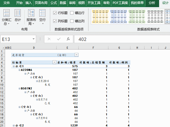Open the Name Box dropdown arrow

pyautogui.click(x=34, y=39)
